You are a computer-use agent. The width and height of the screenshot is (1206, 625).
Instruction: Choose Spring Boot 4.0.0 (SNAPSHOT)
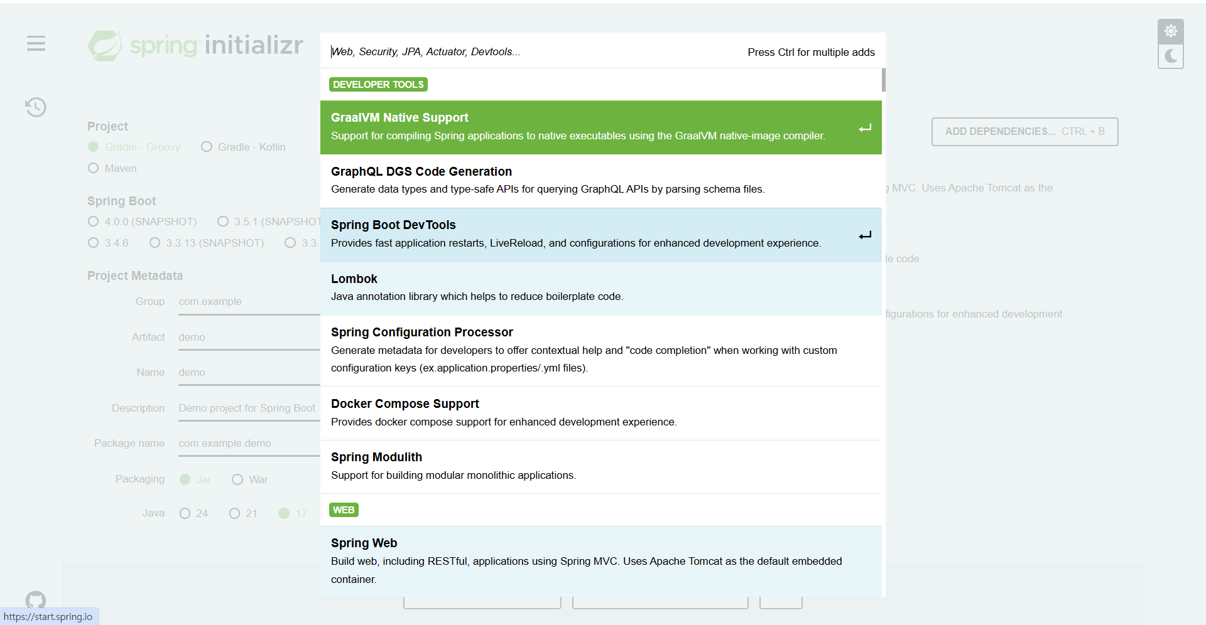pos(143,222)
